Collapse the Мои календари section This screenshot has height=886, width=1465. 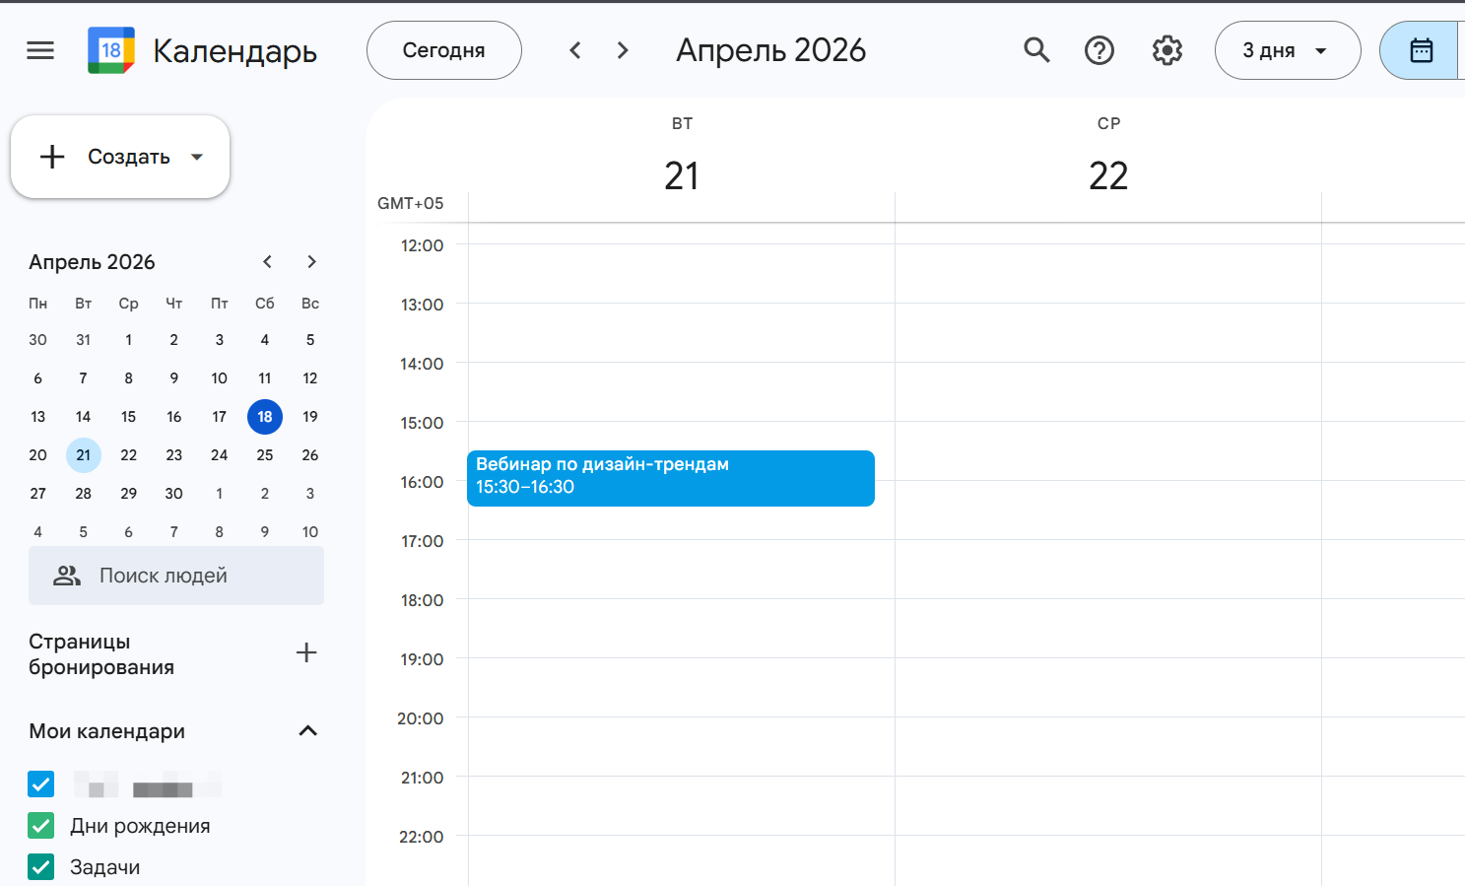307,731
